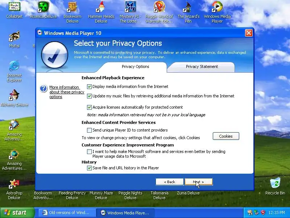290x218 pixels.
Task: Check the sending Player usage data box
Action: tap(89, 152)
